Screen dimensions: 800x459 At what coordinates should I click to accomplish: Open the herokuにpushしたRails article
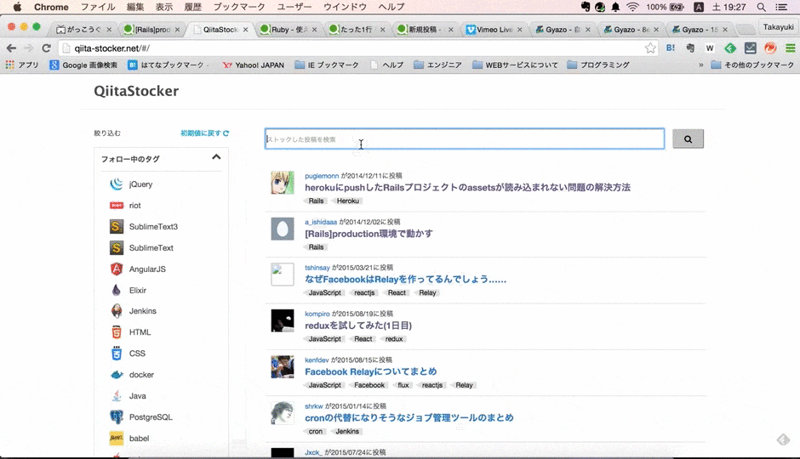pos(467,188)
